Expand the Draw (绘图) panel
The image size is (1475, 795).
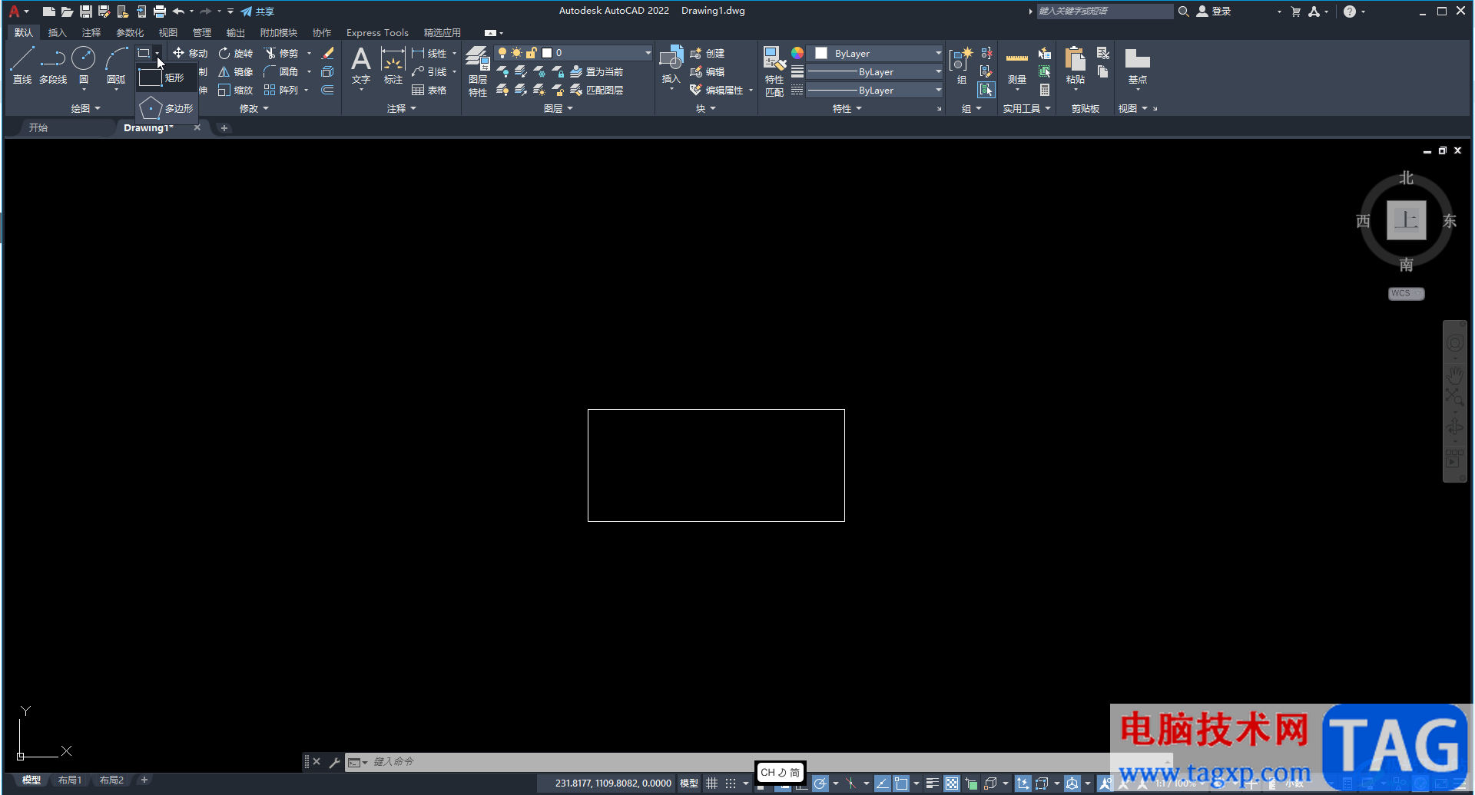[x=86, y=108]
